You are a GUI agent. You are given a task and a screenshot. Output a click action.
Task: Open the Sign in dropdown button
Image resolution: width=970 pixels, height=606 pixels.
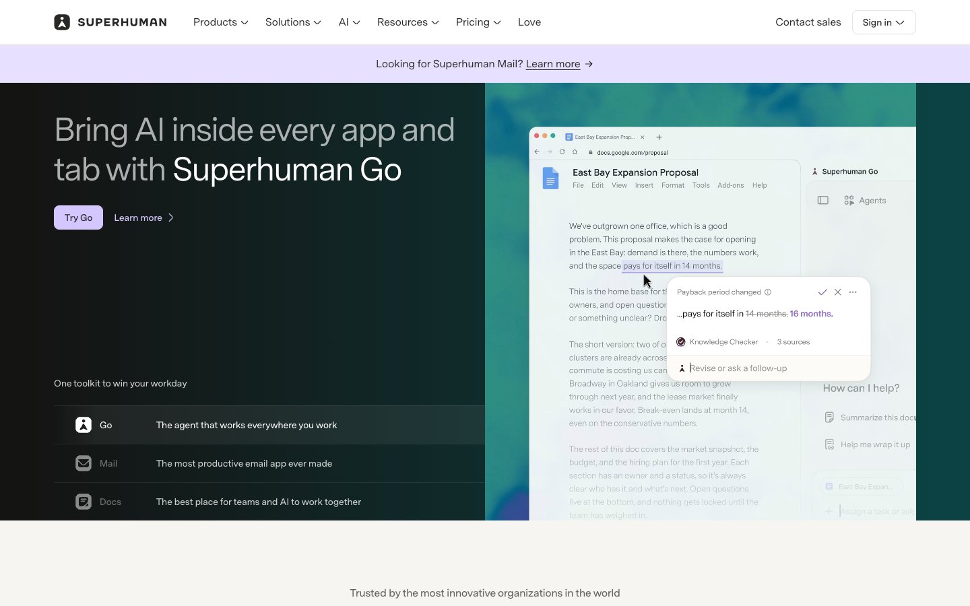[884, 22]
